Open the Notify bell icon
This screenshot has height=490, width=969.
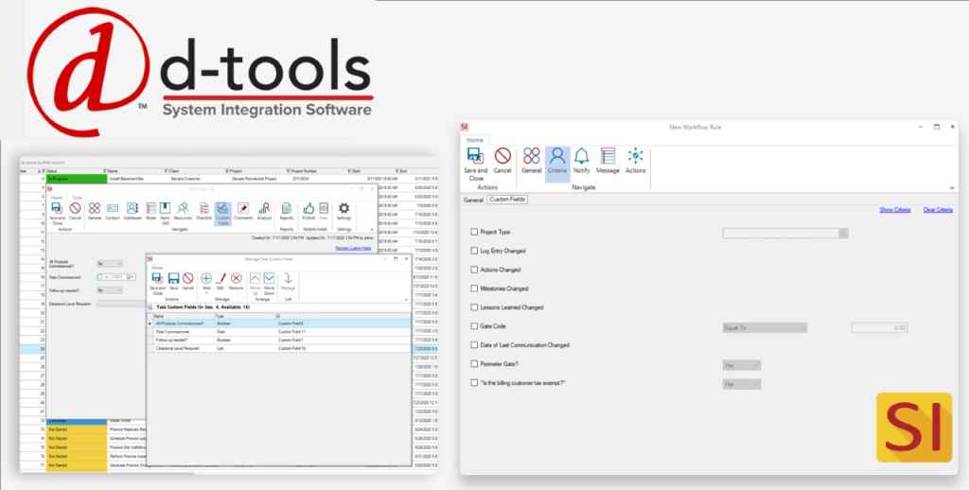pyautogui.click(x=582, y=160)
